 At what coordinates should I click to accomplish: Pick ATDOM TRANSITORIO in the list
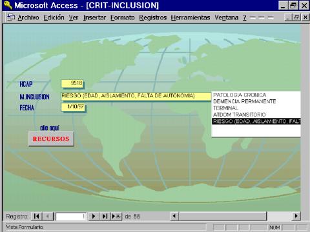[239, 115]
